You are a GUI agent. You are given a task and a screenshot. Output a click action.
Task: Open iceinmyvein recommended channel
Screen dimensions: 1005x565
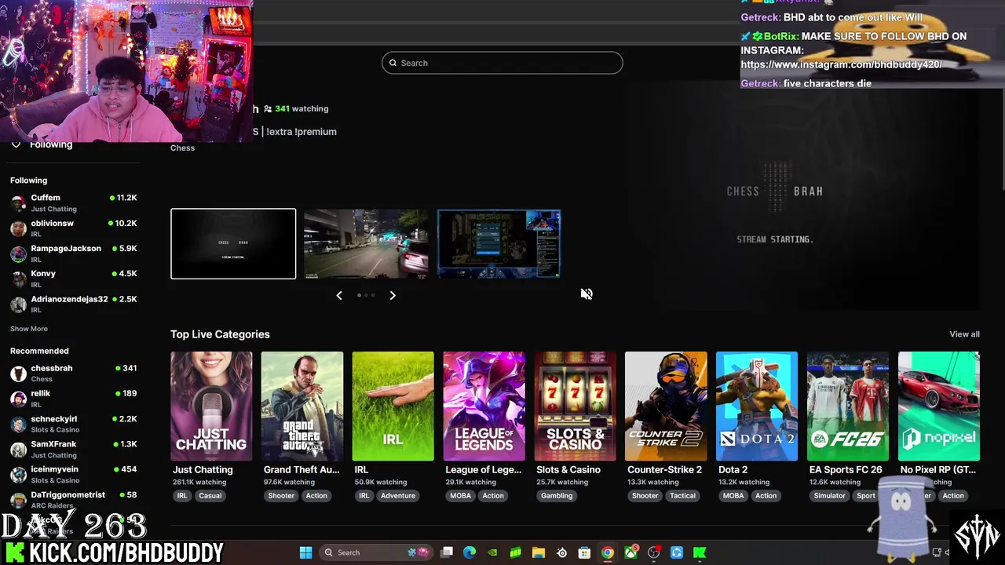click(74, 474)
